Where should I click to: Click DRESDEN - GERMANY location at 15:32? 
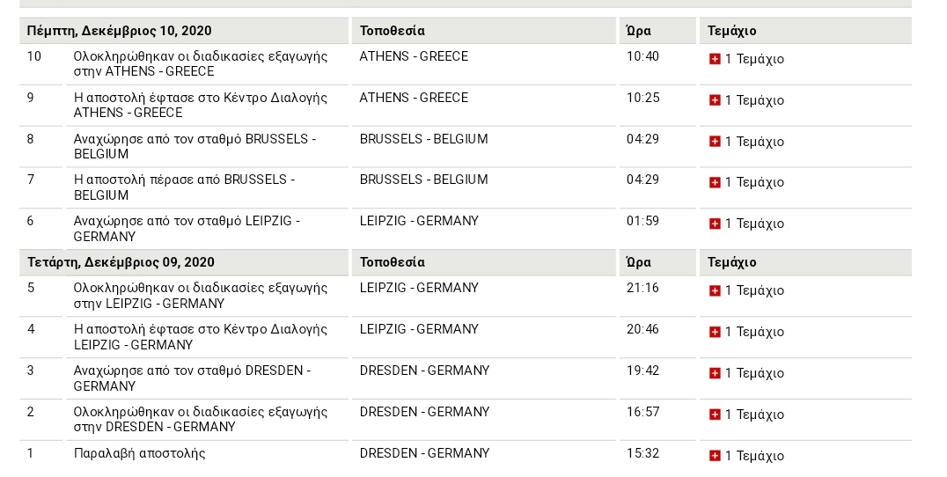pyautogui.click(x=424, y=453)
